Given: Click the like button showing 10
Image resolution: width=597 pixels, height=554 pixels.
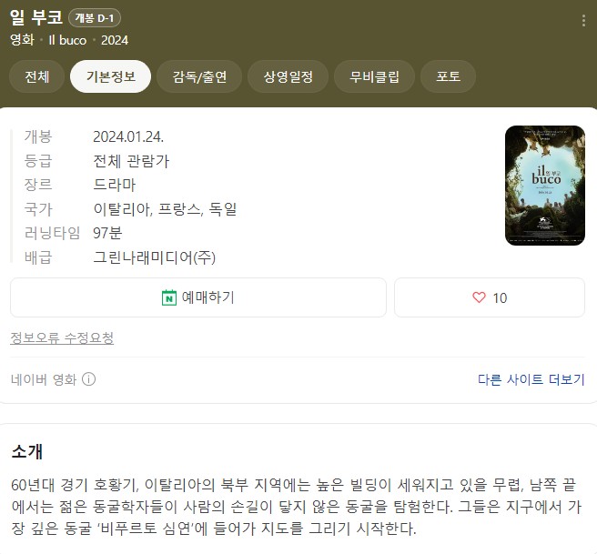Looking at the screenshot, I should [490, 297].
